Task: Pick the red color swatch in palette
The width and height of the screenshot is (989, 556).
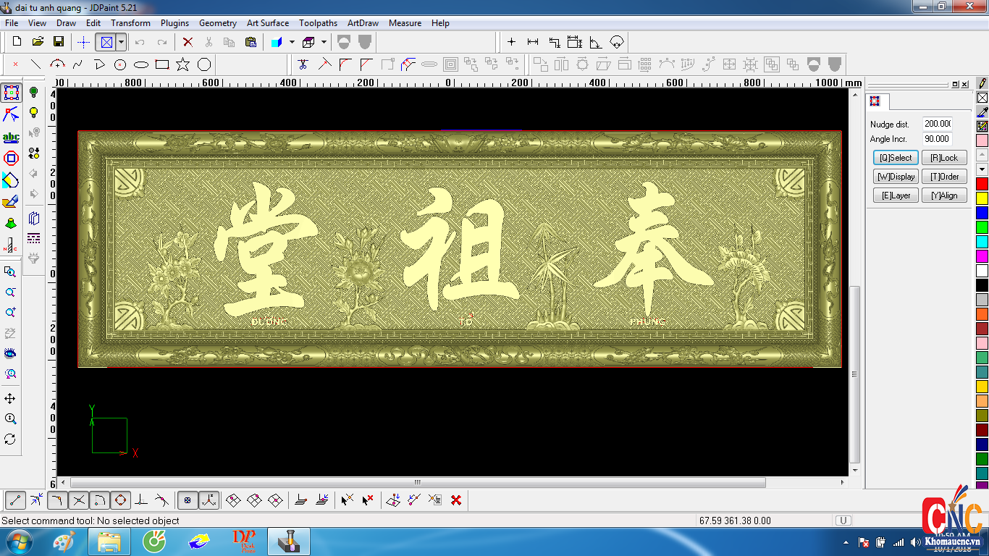Action: [x=982, y=184]
